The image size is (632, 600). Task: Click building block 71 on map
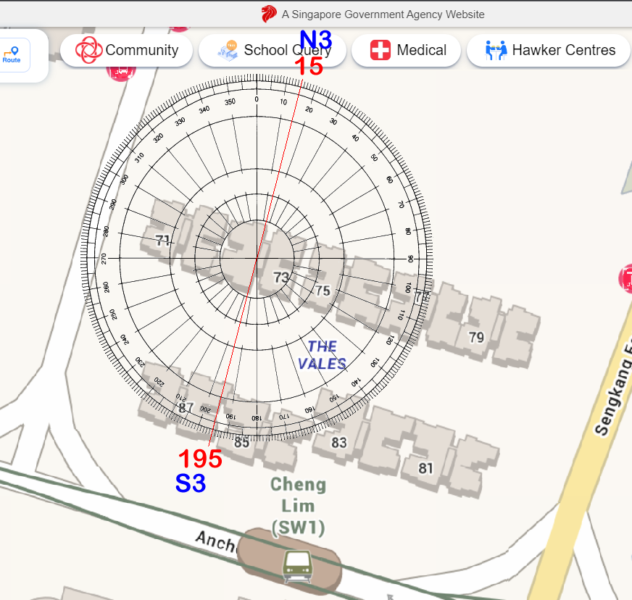click(x=163, y=240)
